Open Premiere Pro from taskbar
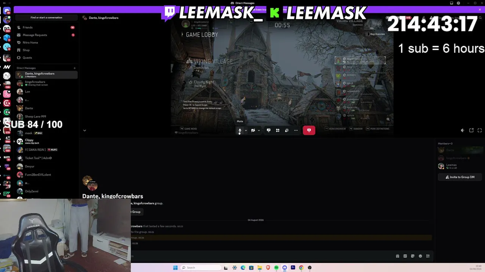 (293, 268)
